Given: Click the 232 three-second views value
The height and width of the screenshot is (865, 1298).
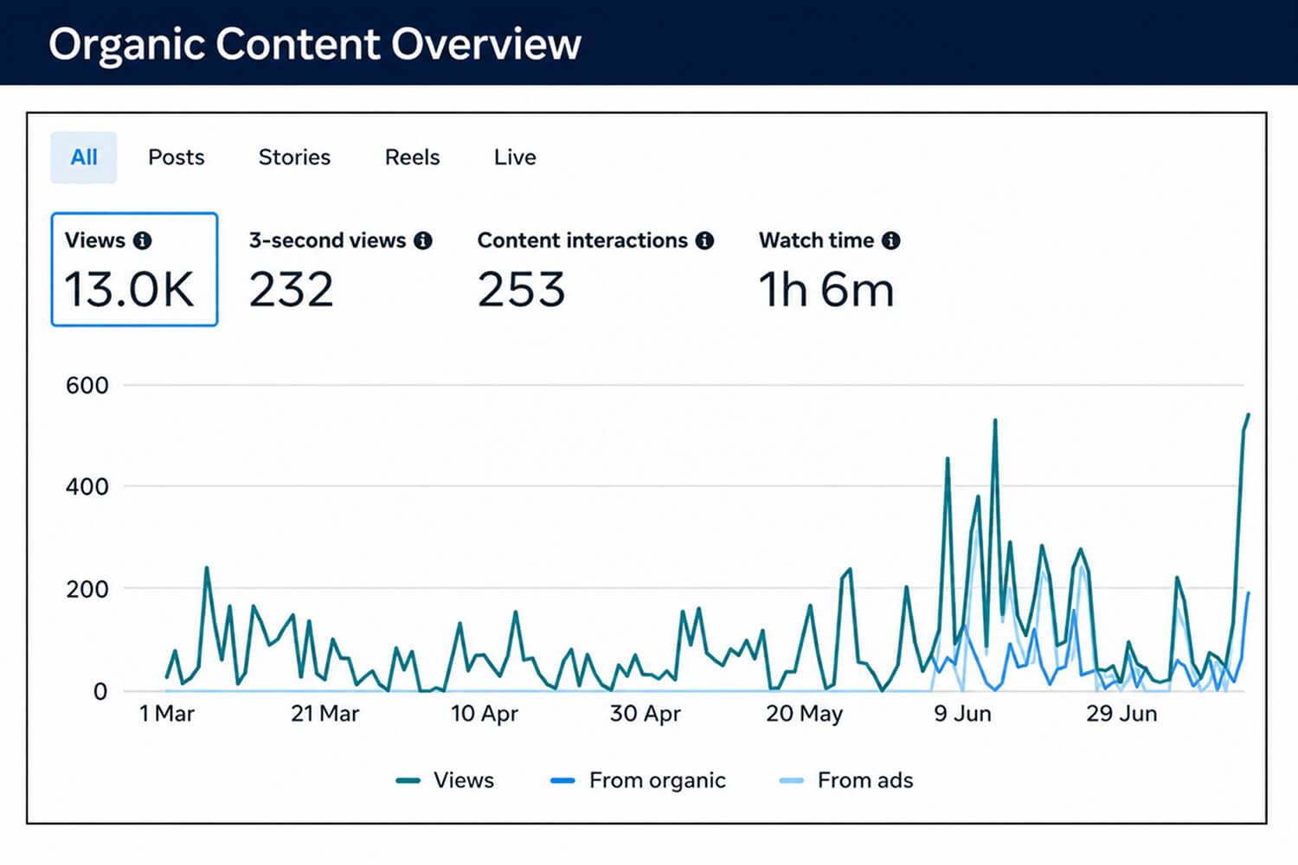Looking at the screenshot, I should 292,290.
